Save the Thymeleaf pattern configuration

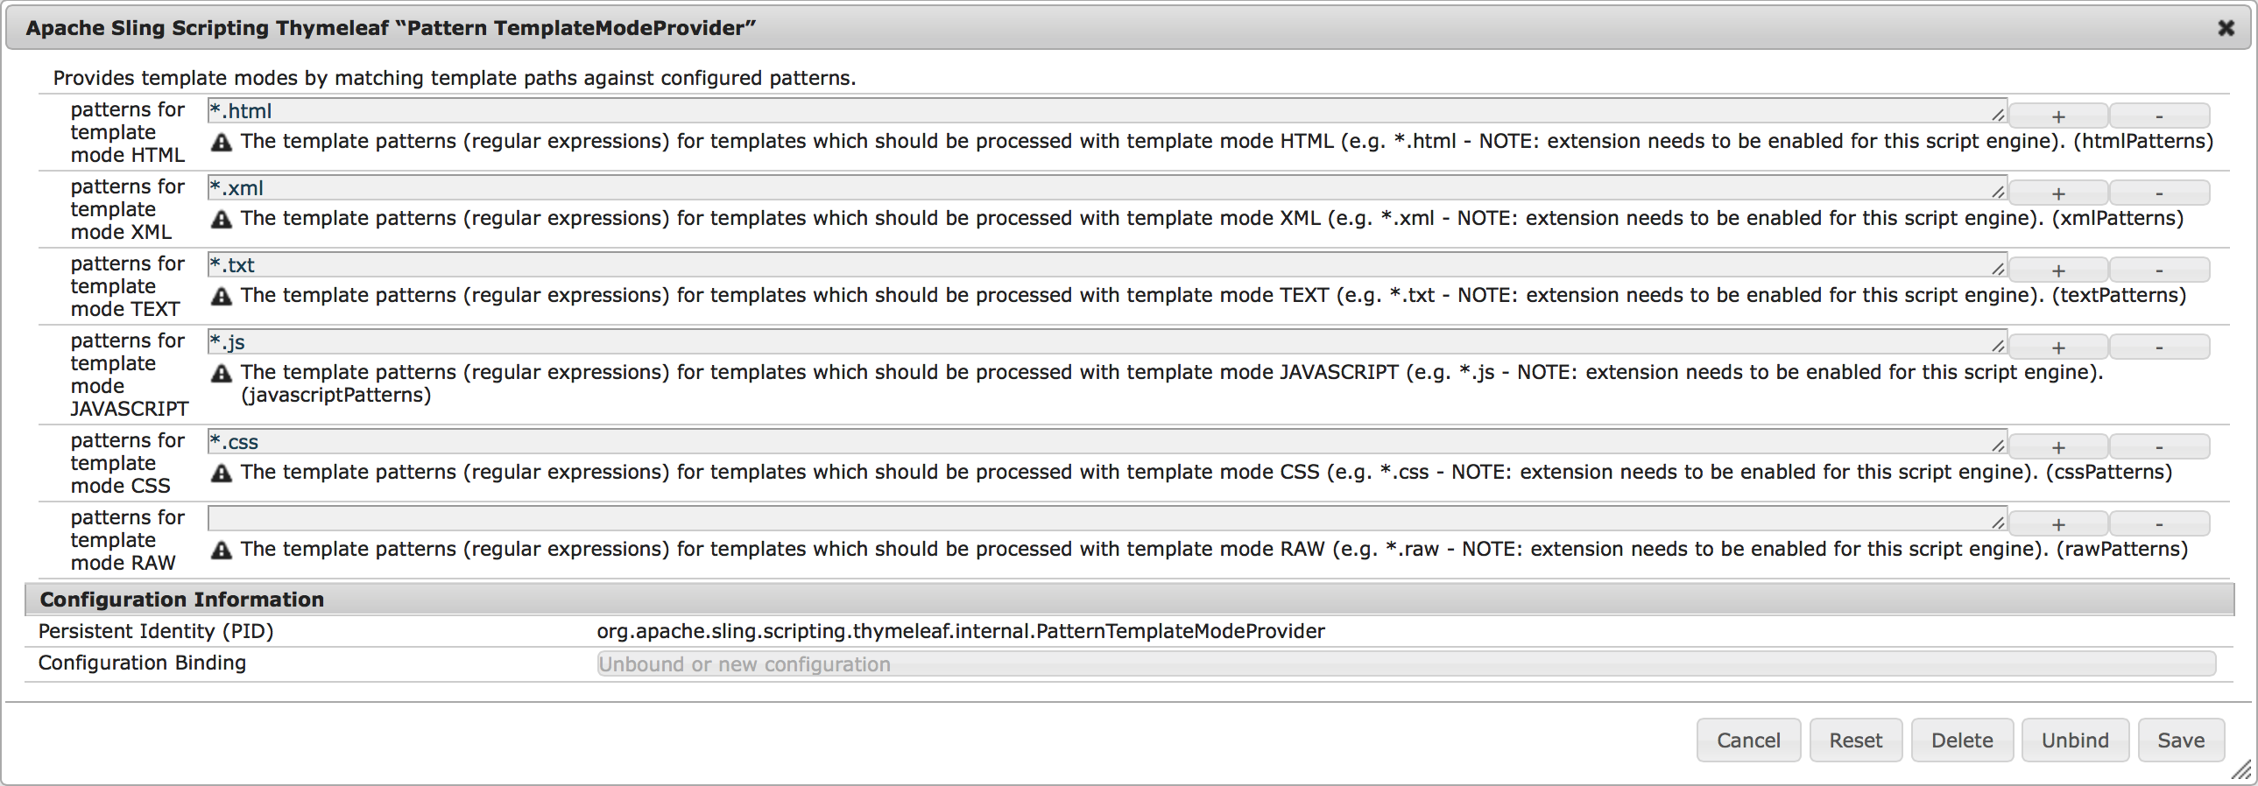pyautogui.click(x=2181, y=739)
